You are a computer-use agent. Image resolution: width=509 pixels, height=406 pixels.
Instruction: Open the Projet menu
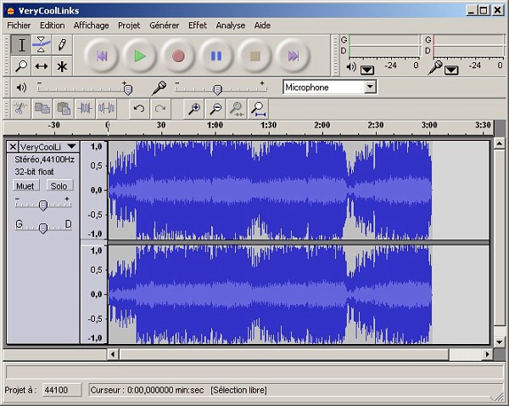click(129, 25)
